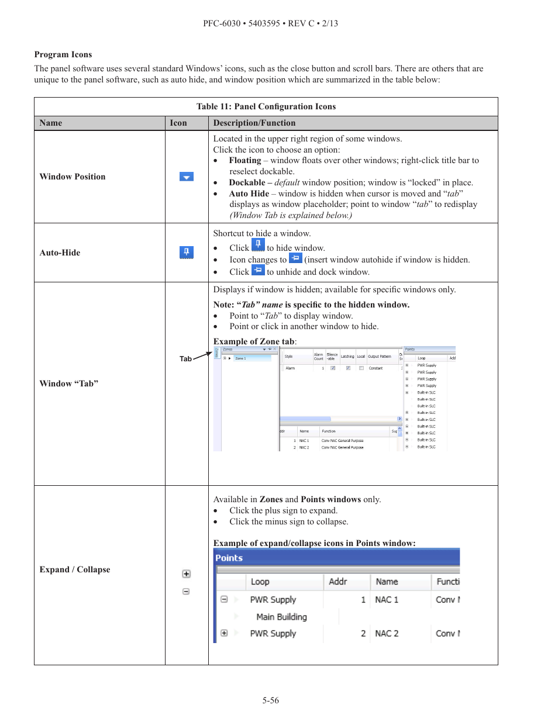
Task: Click the vertical Zones tab
Action: [216, 353]
